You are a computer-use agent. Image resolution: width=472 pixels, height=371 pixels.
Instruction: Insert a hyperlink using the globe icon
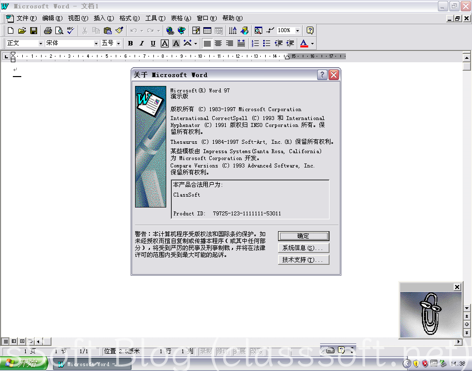[170, 30]
